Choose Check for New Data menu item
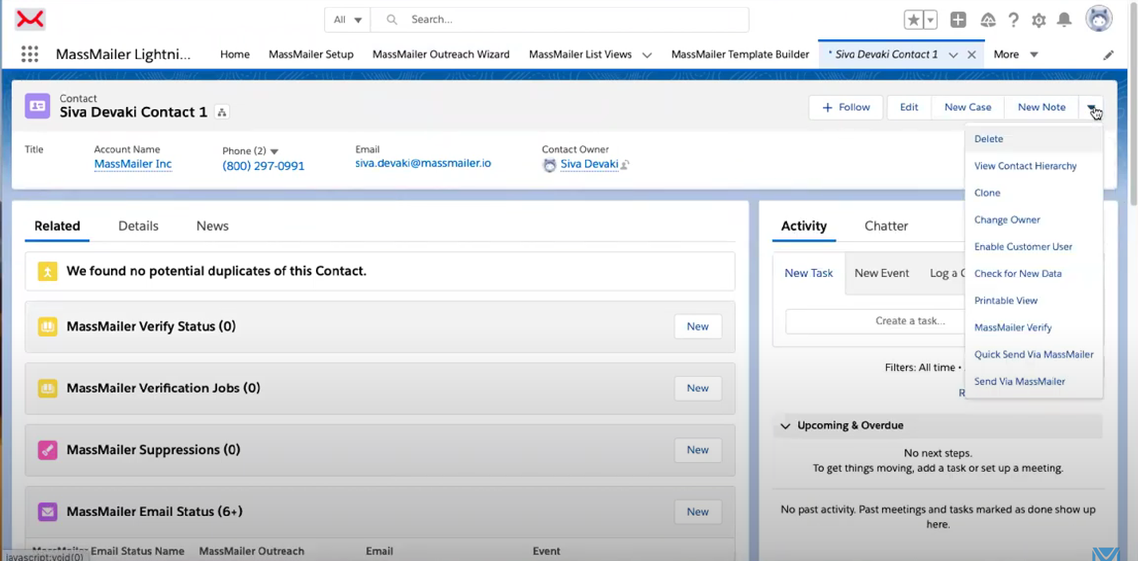1138x561 pixels. (1033, 274)
